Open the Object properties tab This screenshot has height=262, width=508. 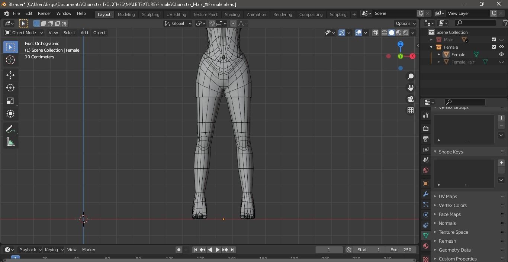click(x=426, y=184)
